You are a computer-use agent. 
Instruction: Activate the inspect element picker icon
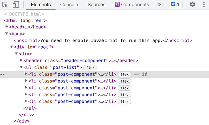tap(6, 5)
